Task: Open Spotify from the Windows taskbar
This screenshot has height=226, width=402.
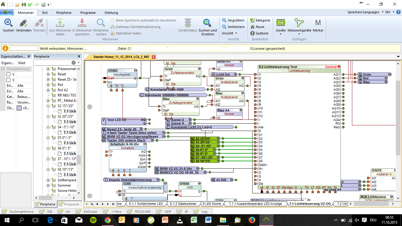Action: coord(93,220)
